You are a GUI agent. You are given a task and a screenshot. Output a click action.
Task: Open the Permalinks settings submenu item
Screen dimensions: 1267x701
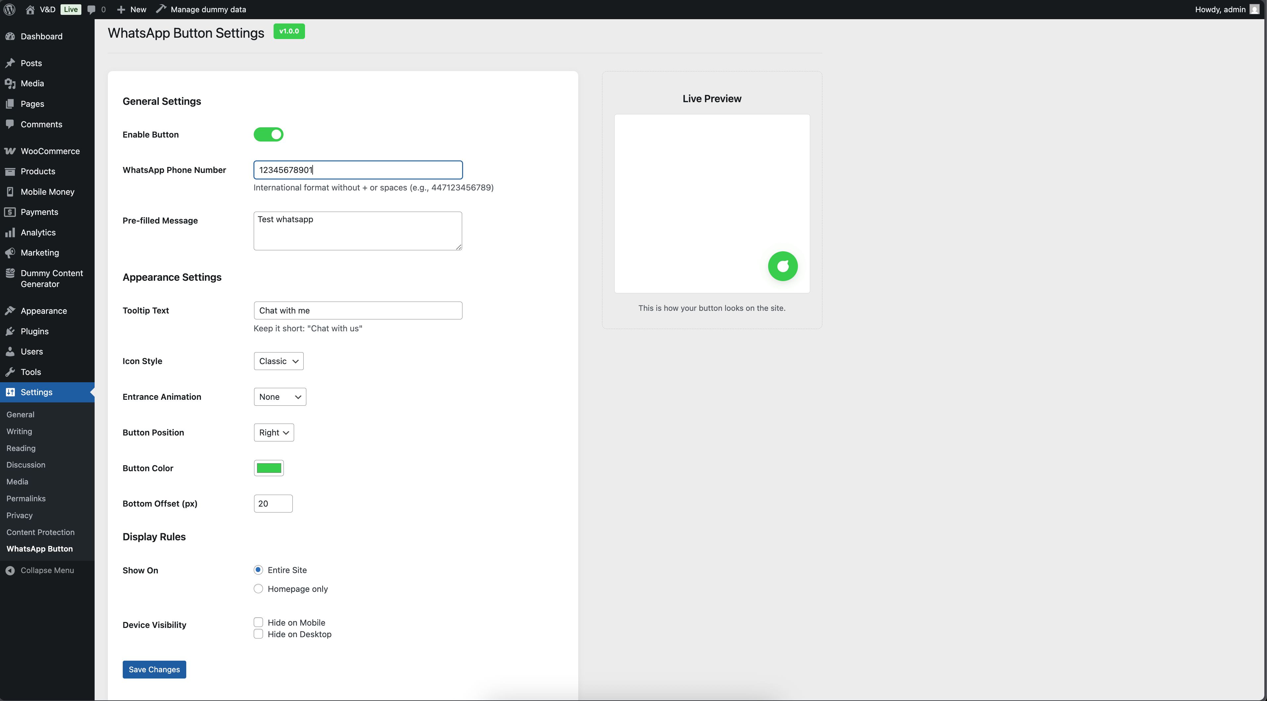tap(26, 498)
